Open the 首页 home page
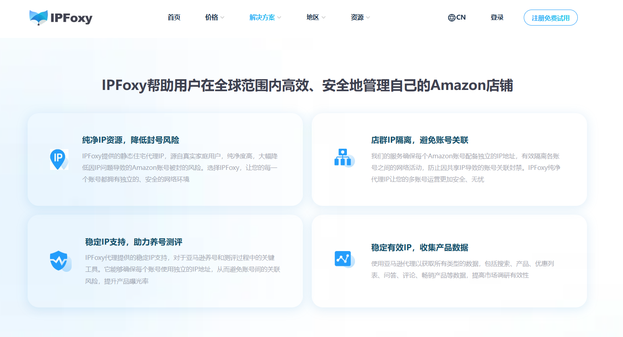Viewport: 623px width, 337px height. click(174, 17)
